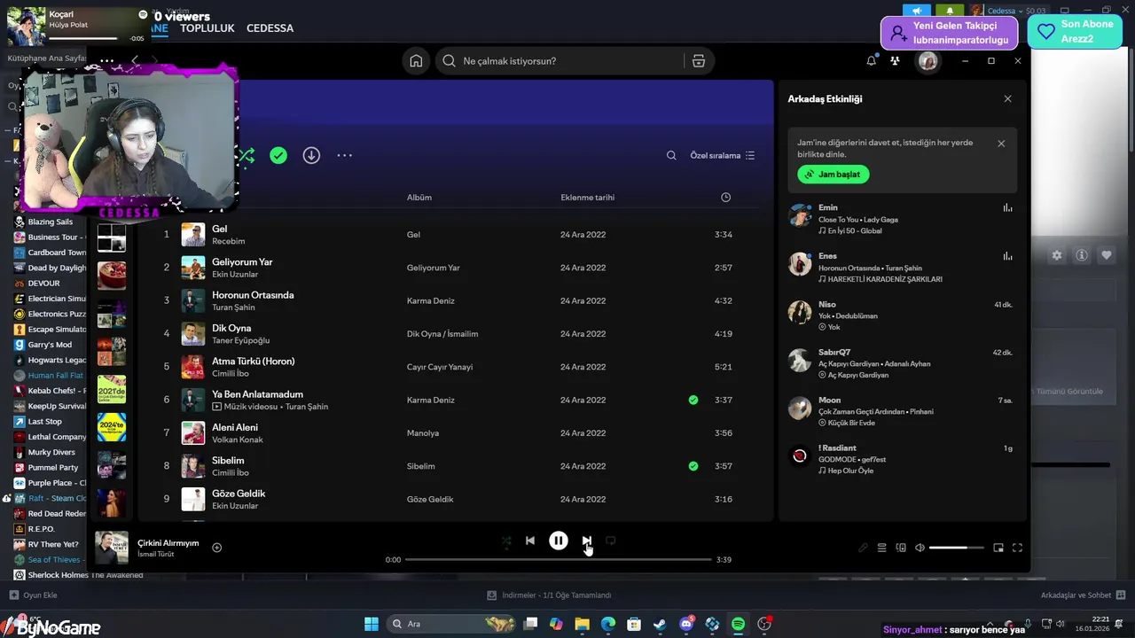This screenshot has width=1135, height=638.
Task: Play the song Gel by Recebim
Action: [x=455, y=235]
